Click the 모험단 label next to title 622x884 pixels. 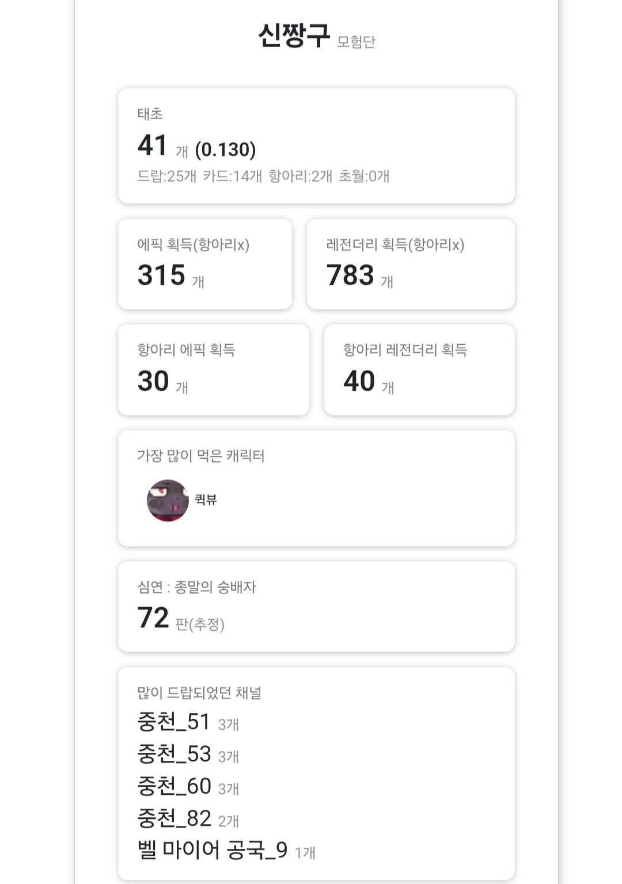tap(356, 41)
